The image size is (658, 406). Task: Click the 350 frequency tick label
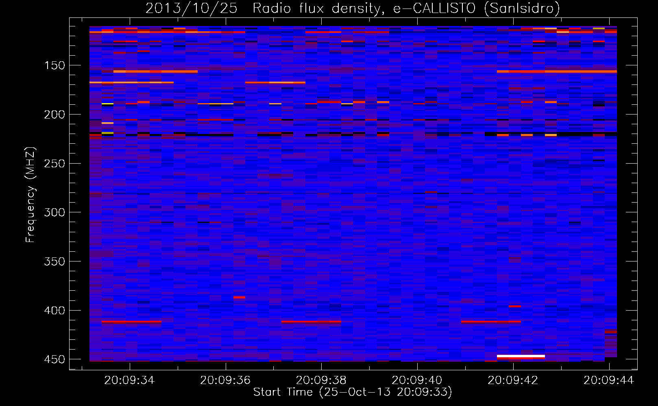click(54, 261)
